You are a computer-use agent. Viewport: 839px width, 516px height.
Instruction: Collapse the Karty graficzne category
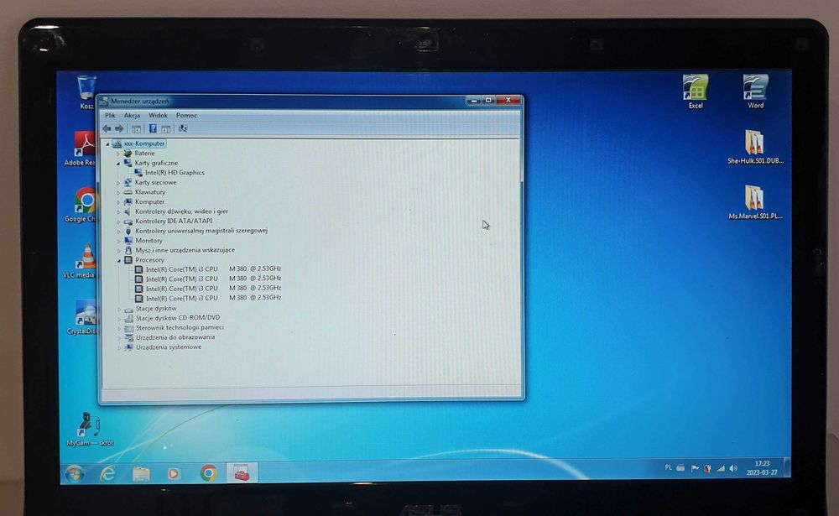pyautogui.click(x=118, y=164)
